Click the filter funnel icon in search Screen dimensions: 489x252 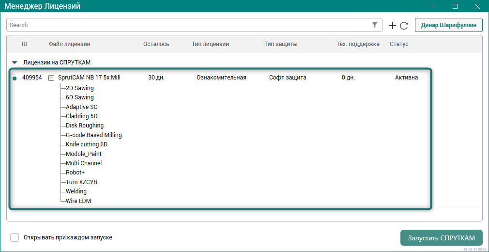375,25
